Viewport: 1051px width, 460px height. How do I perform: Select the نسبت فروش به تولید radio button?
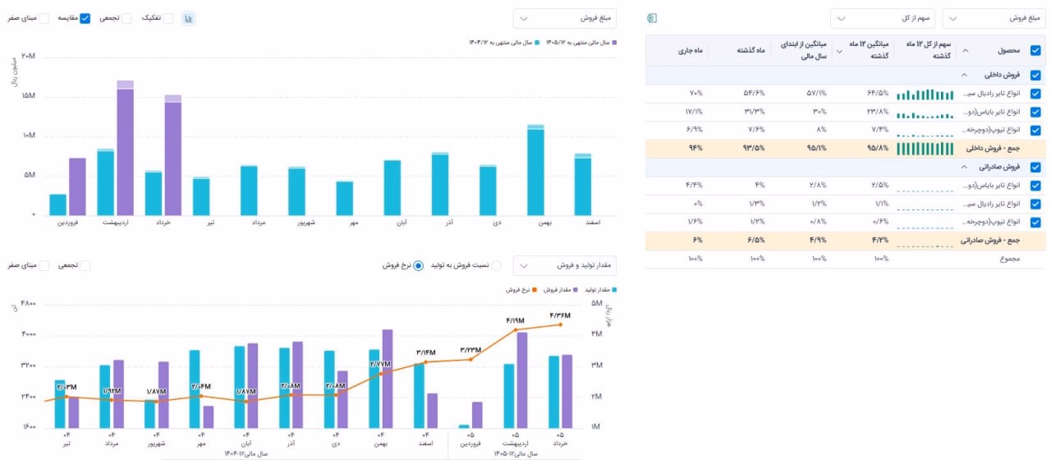496,265
